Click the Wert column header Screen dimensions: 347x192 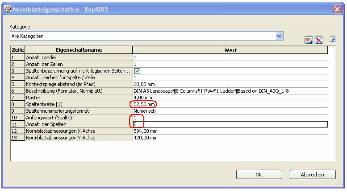point(230,50)
